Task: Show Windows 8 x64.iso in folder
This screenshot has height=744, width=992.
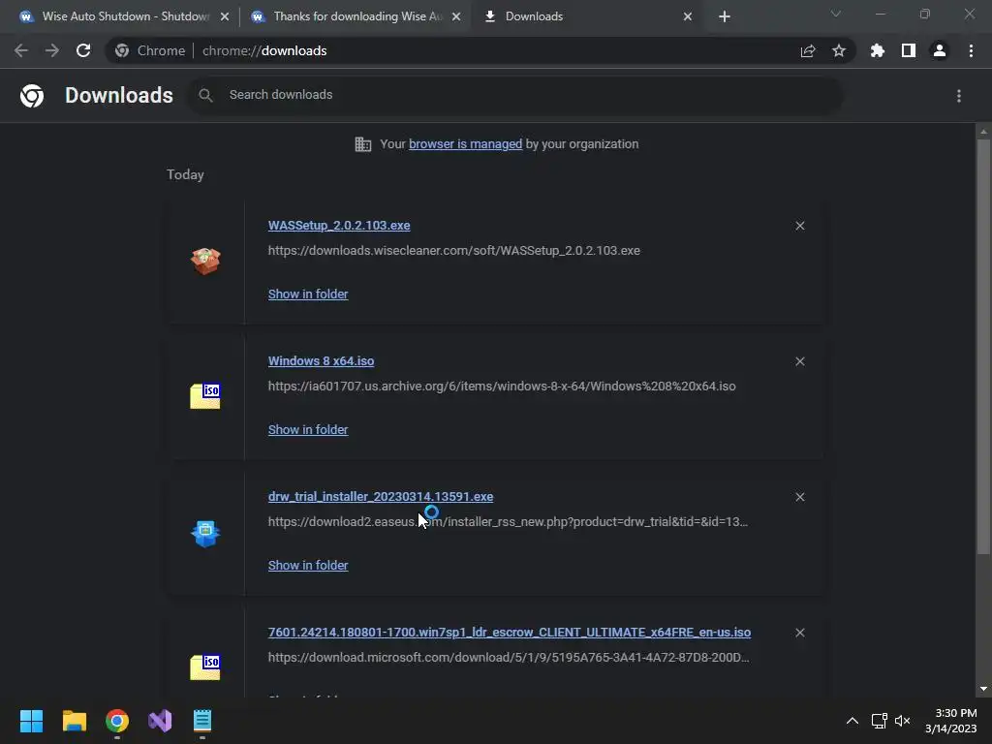Action: [x=308, y=429]
